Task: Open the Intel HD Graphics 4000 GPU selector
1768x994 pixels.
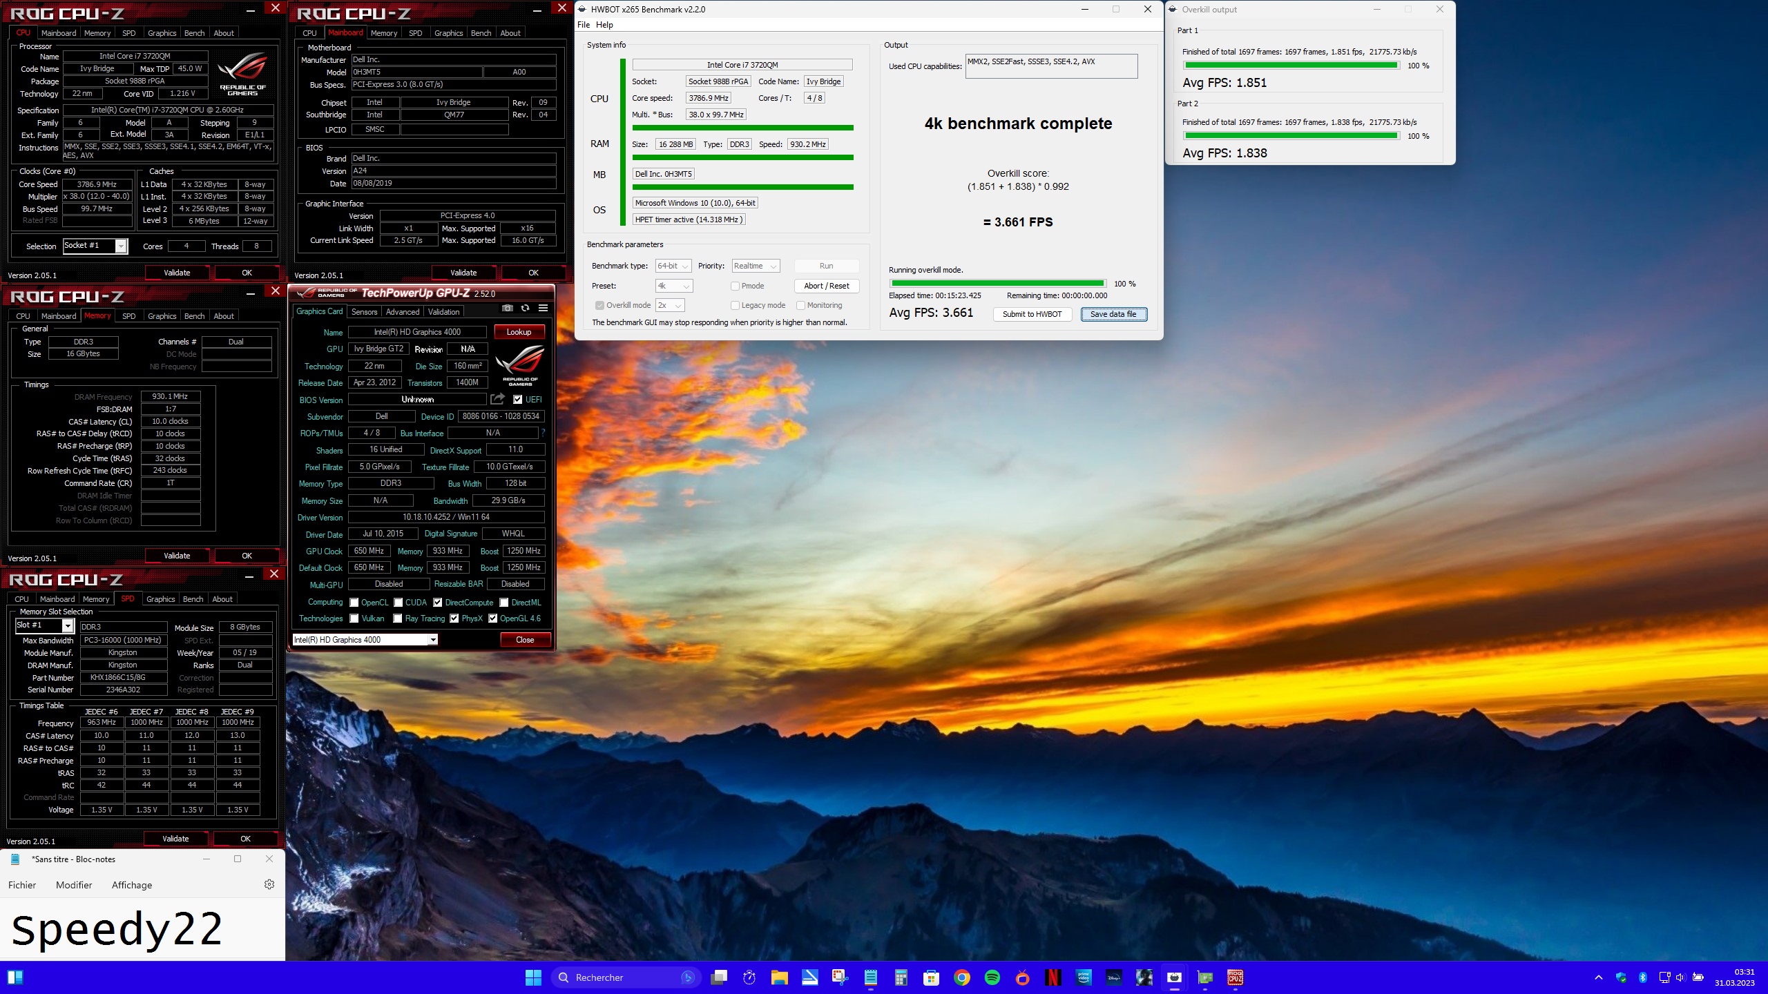Action: [365, 640]
